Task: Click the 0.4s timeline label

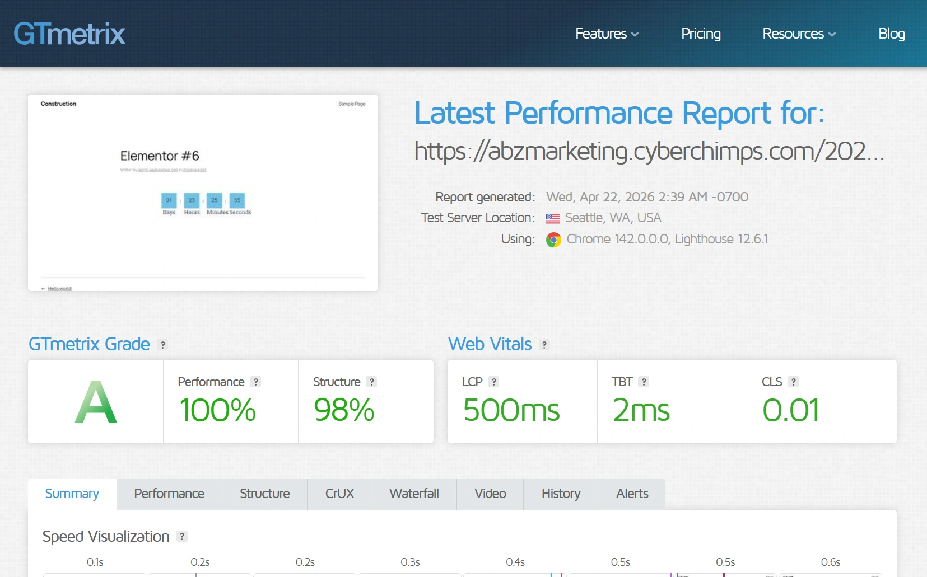Action: (x=515, y=562)
